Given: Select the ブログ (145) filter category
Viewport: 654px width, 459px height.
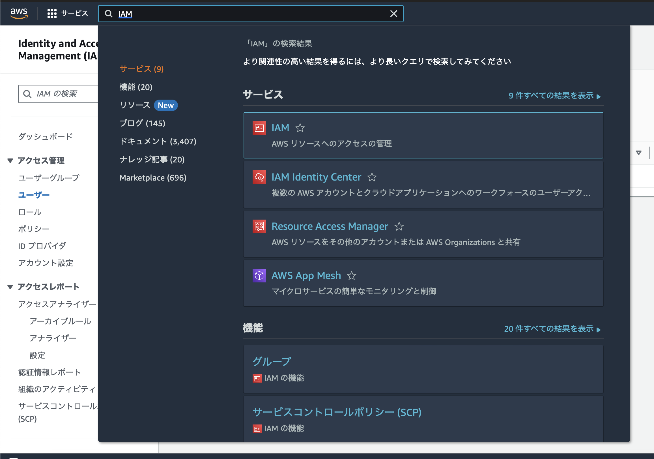Looking at the screenshot, I should coord(142,123).
